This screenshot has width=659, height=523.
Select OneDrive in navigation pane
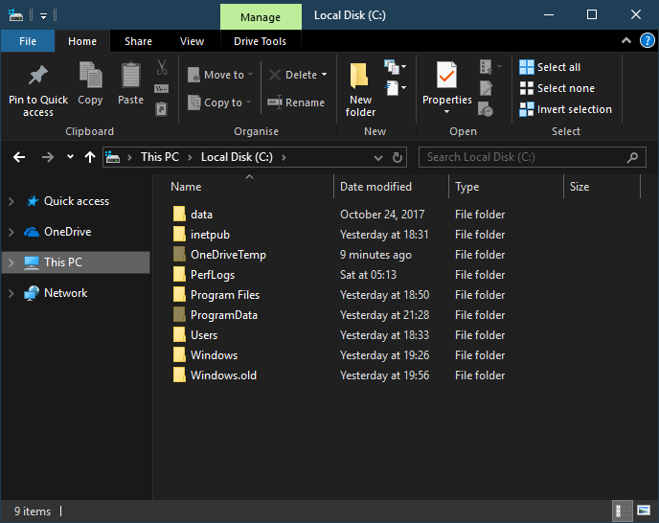pos(68,232)
